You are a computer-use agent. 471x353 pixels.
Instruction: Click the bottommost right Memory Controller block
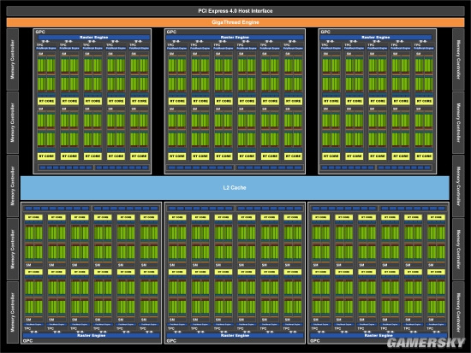coord(458,312)
